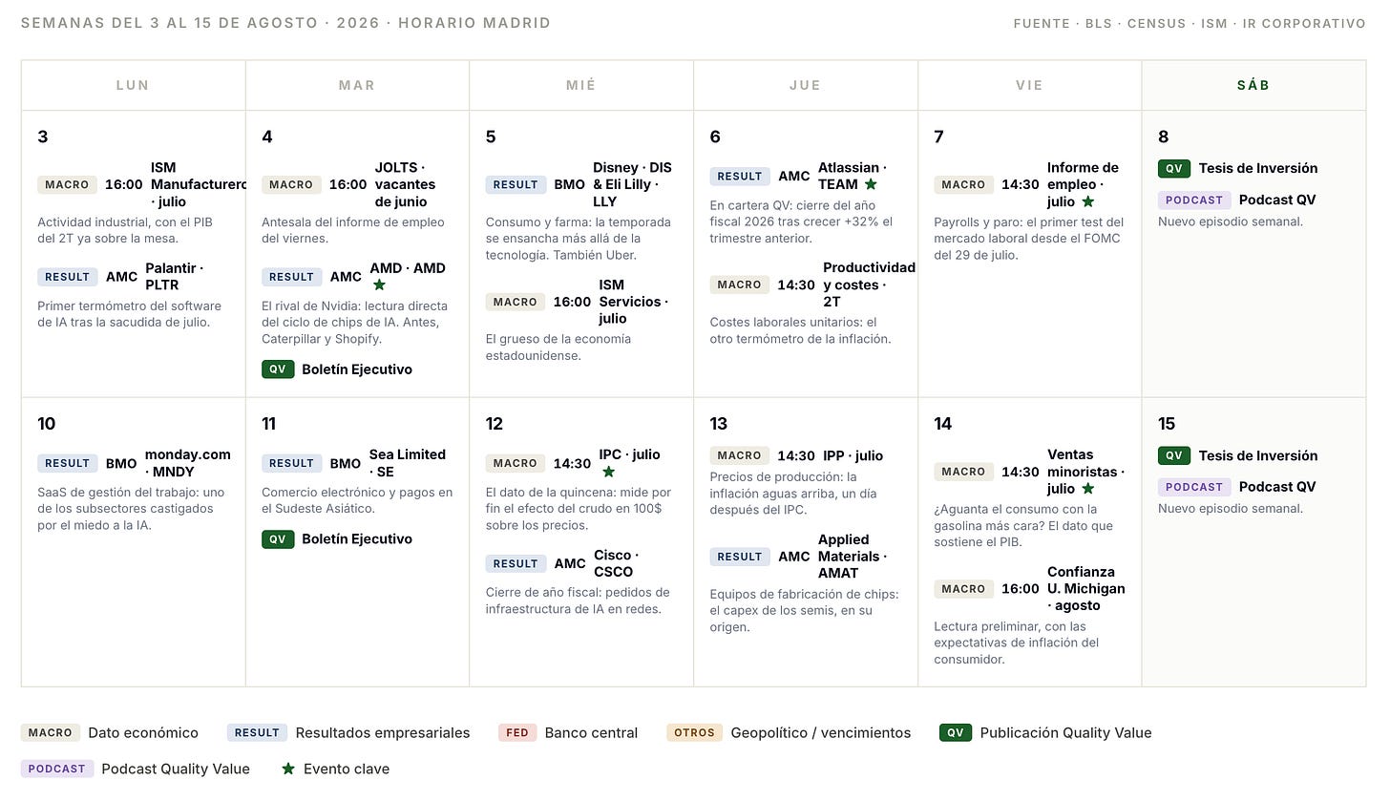Click the 'FUENTE · BLS · CENSUS · ISM' source line

(x=1190, y=23)
